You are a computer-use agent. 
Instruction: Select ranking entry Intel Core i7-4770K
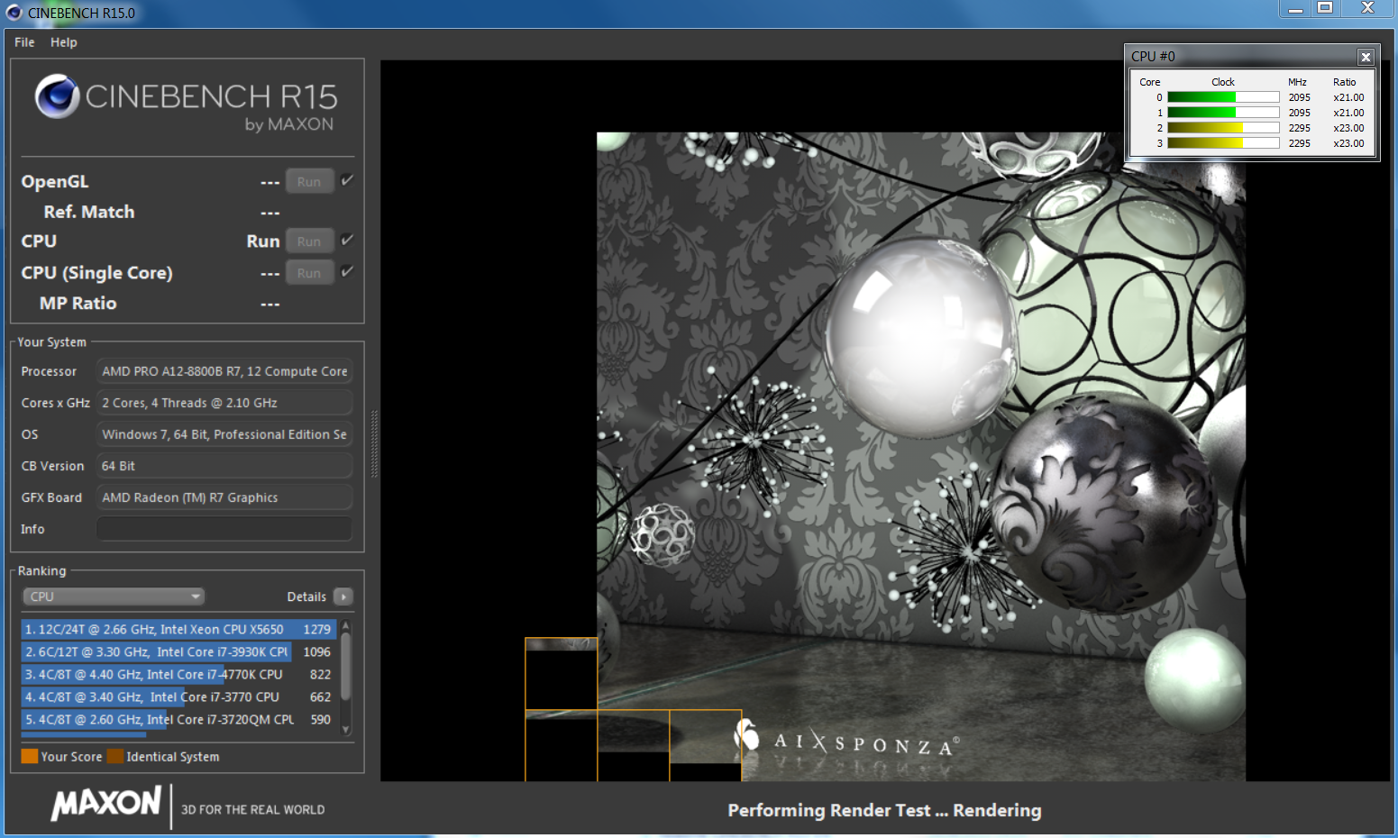point(178,674)
